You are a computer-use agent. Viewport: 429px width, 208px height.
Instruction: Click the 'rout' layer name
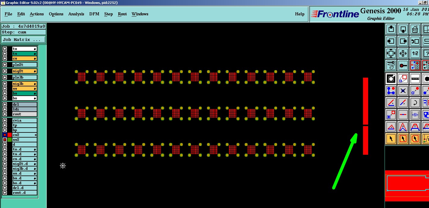(24, 114)
